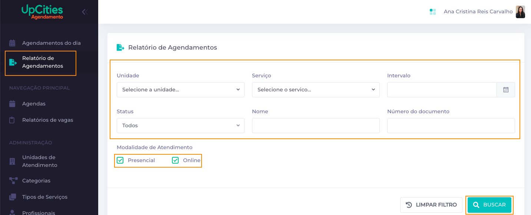Uncheck the Presencial checkbox
The image size is (531, 215).
click(x=120, y=160)
